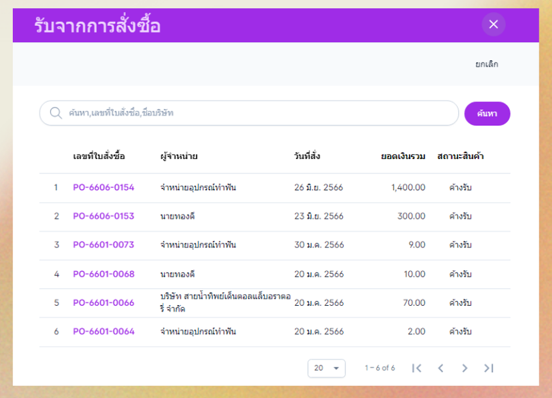Go to next page arrow
This screenshot has height=398, width=552.
click(x=465, y=368)
